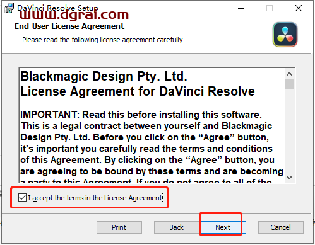
Task: Click the "Blackmagic Design Pty. Ltd." heading
Action: [x=104, y=76]
